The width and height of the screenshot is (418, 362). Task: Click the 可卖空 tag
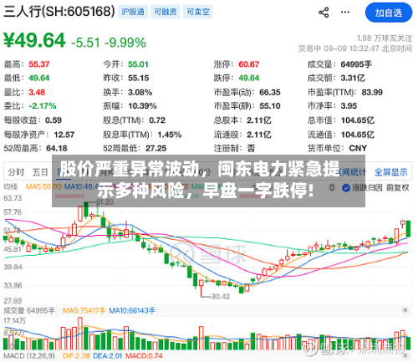tap(198, 12)
